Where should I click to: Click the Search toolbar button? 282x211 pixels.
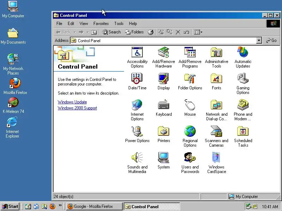(x=111, y=32)
